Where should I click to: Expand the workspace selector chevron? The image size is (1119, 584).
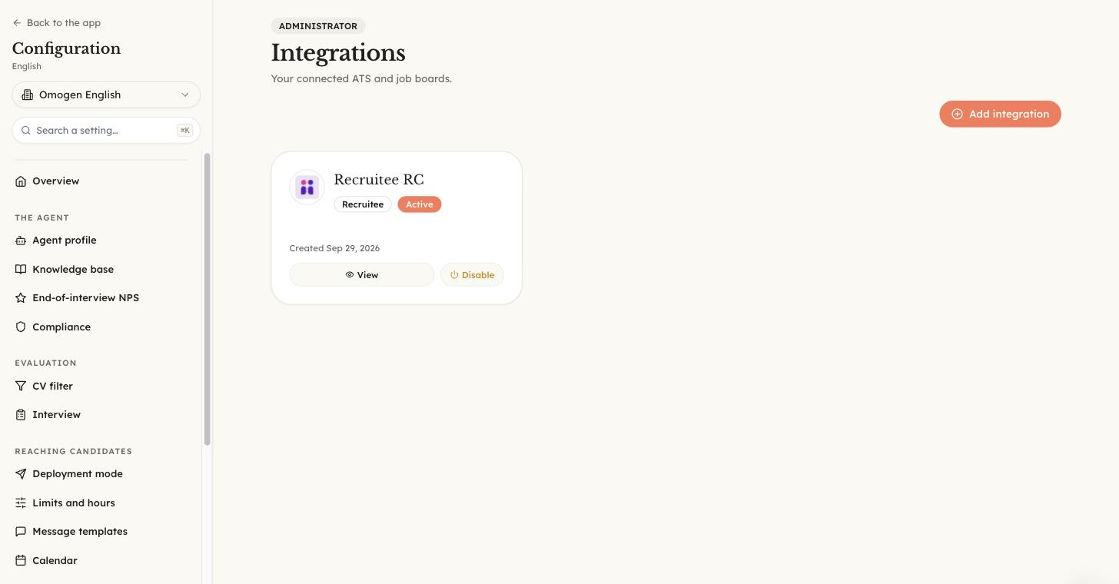184,95
